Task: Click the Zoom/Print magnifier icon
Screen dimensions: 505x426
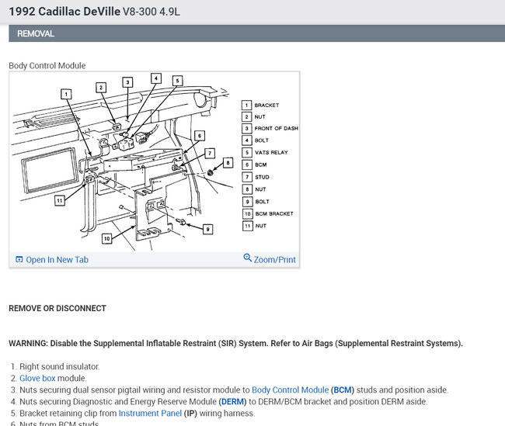Action: 247,258
